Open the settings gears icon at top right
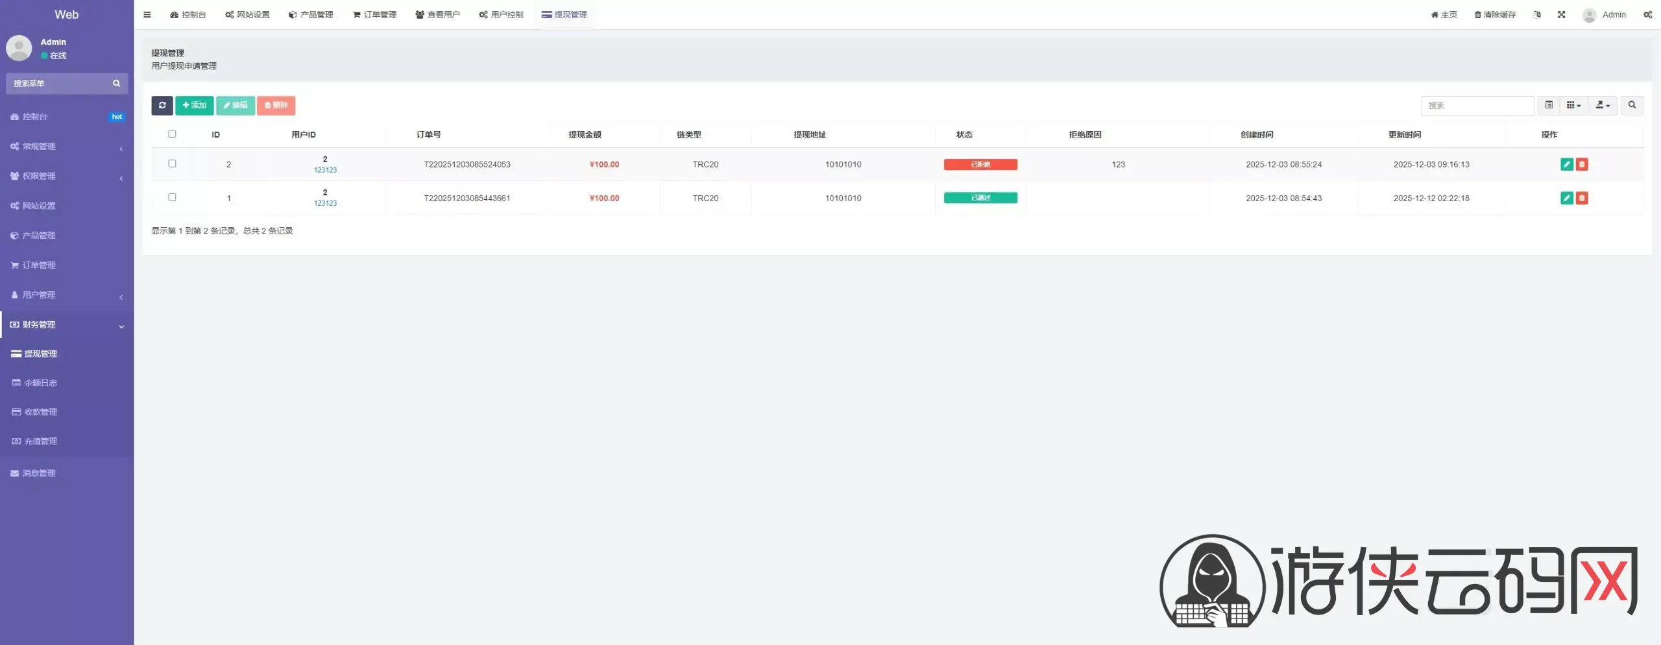Image resolution: width=1661 pixels, height=645 pixels. pyautogui.click(x=1647, y=14)
